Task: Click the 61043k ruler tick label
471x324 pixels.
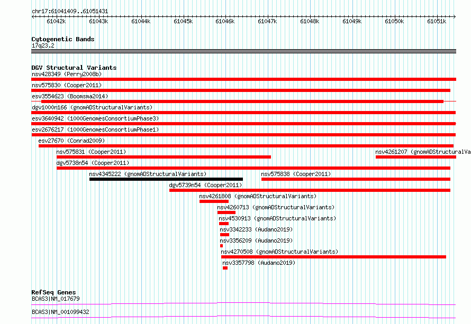Action: (x=98, y=21)
